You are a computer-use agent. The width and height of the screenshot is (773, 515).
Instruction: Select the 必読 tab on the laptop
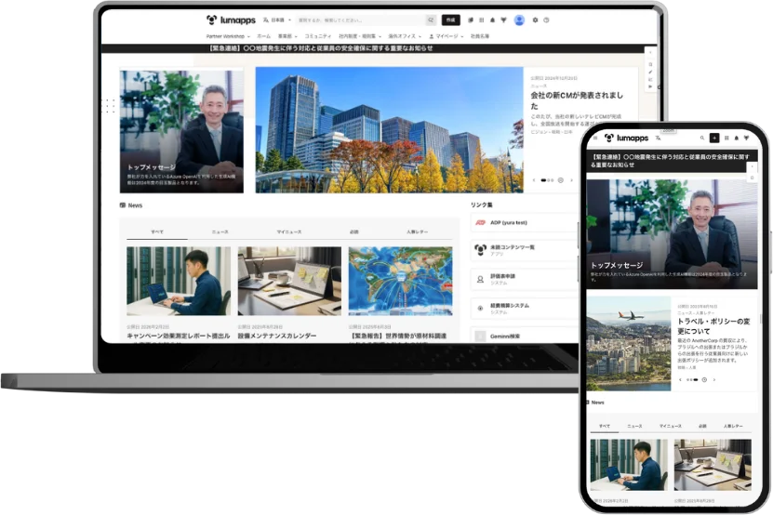354,231
